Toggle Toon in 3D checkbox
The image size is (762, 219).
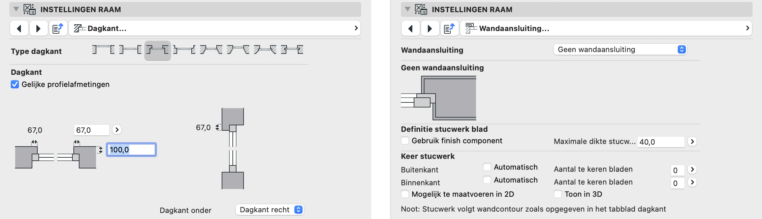point(558,194)
